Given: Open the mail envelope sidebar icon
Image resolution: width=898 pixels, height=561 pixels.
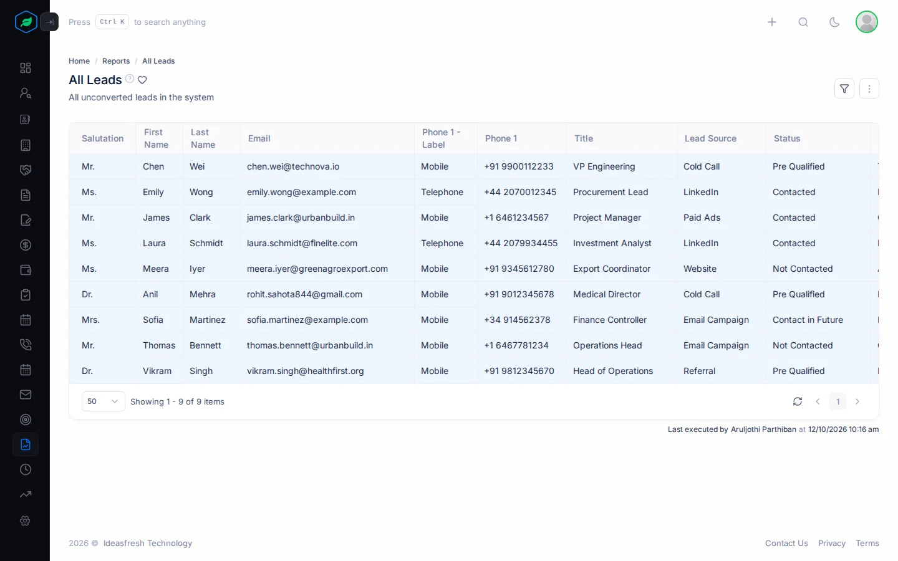Looking at the screenshot, I should pos(26,395).
